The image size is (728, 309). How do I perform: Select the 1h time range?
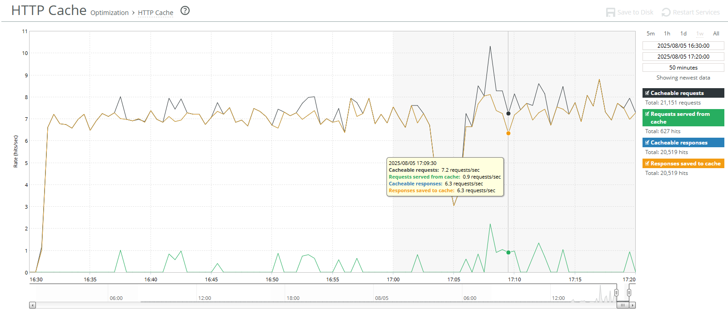point(667,34)
